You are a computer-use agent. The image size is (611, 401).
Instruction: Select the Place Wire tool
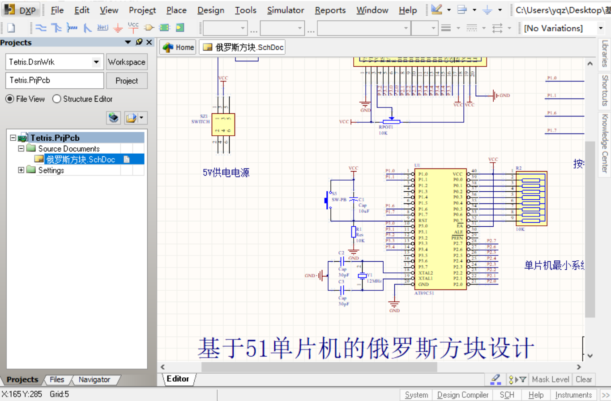41,28
